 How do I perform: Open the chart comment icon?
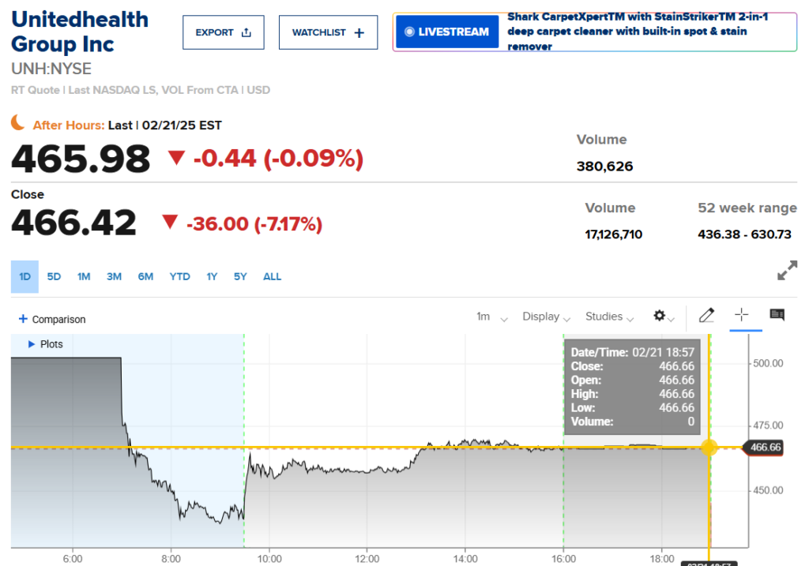pyautogui.click(x=777, y=314)
